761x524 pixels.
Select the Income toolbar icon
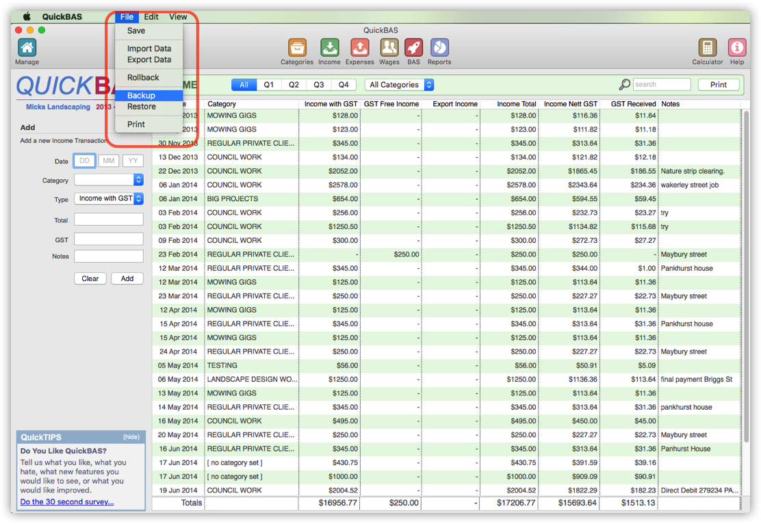point(329,47)
